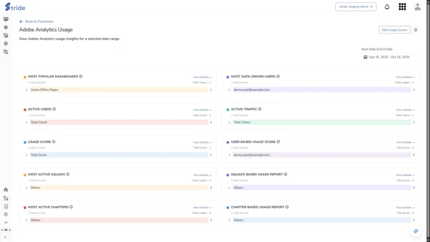
Task: Open the sidebar help icon
Action: (6, 215)
